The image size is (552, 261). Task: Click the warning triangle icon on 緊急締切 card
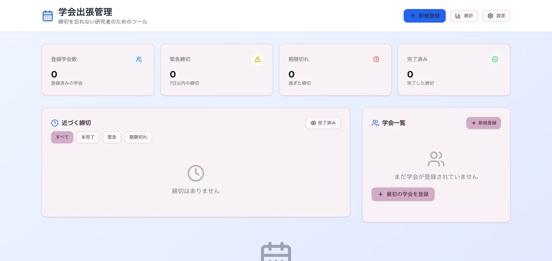point(257,59)
